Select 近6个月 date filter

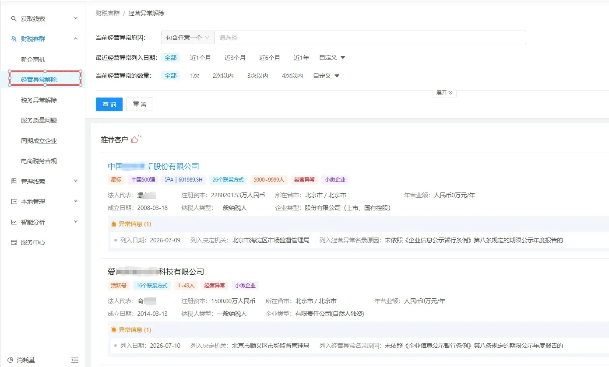(x=270, y=58)
